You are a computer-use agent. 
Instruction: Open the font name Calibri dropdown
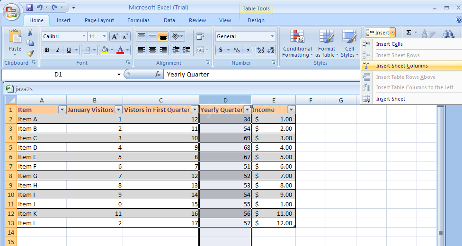pyautogui.click(x=84, y=36)
